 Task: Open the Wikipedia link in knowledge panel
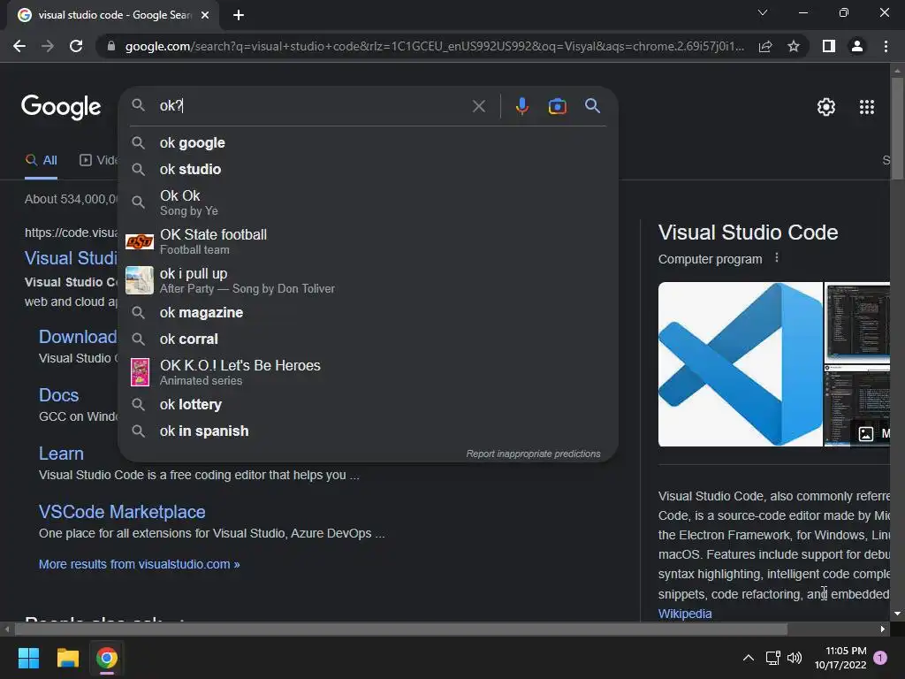[685, 614]
